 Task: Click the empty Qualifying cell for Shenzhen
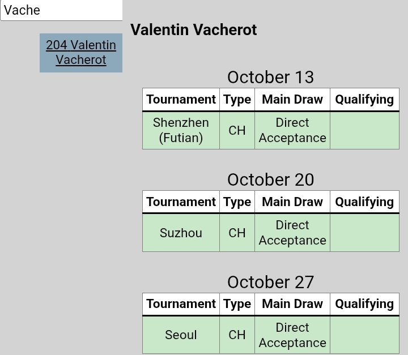[x=364, y=130]
